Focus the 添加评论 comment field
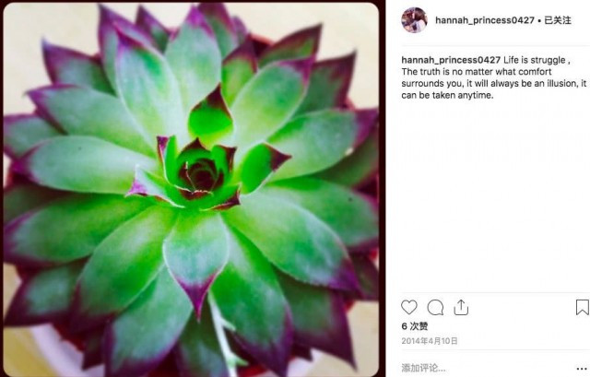 click(486, 368)
